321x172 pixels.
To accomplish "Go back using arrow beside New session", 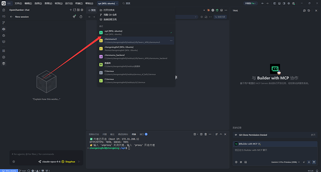I will point(11,17).
